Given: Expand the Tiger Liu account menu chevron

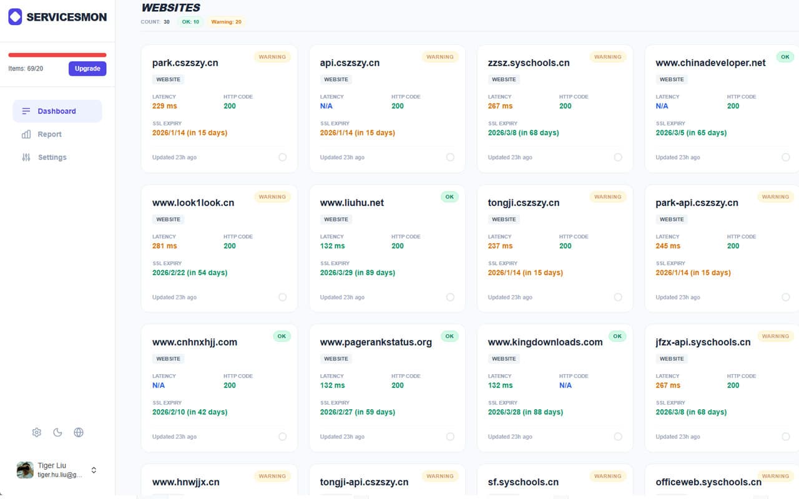Looking at the screenshot, I should tap(94, 470).
